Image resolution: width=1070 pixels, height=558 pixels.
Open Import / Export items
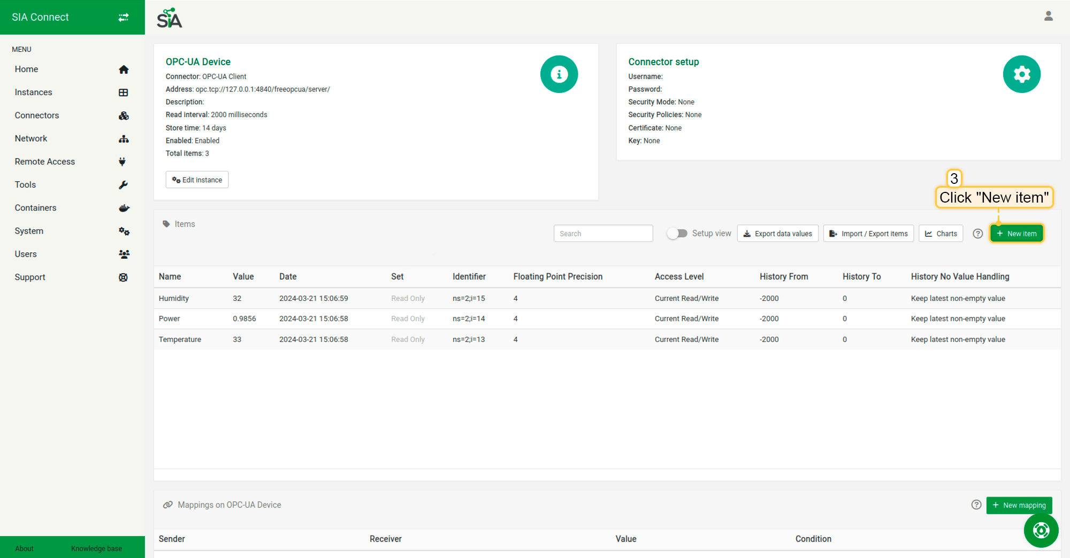coord(868,234)
